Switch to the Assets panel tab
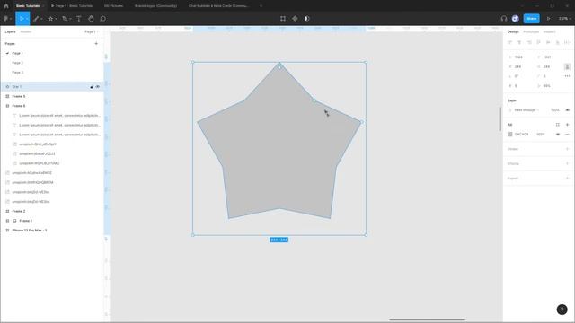The height and width of the screenshot is (323, 575). pos(26,32)
